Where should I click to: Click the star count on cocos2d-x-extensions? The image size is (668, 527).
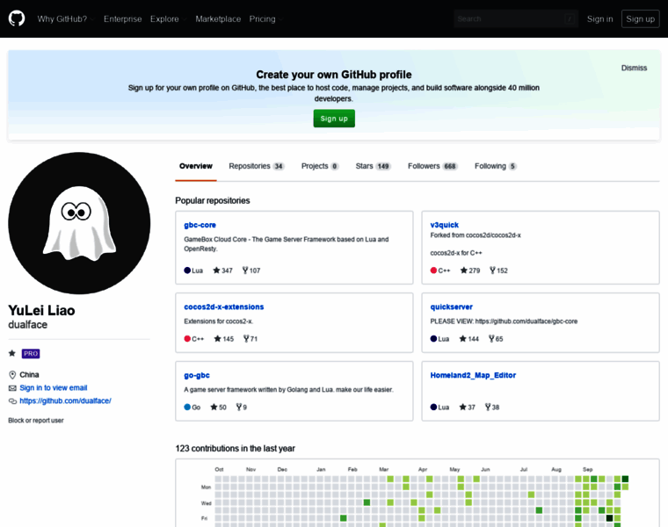click(222, 338)
